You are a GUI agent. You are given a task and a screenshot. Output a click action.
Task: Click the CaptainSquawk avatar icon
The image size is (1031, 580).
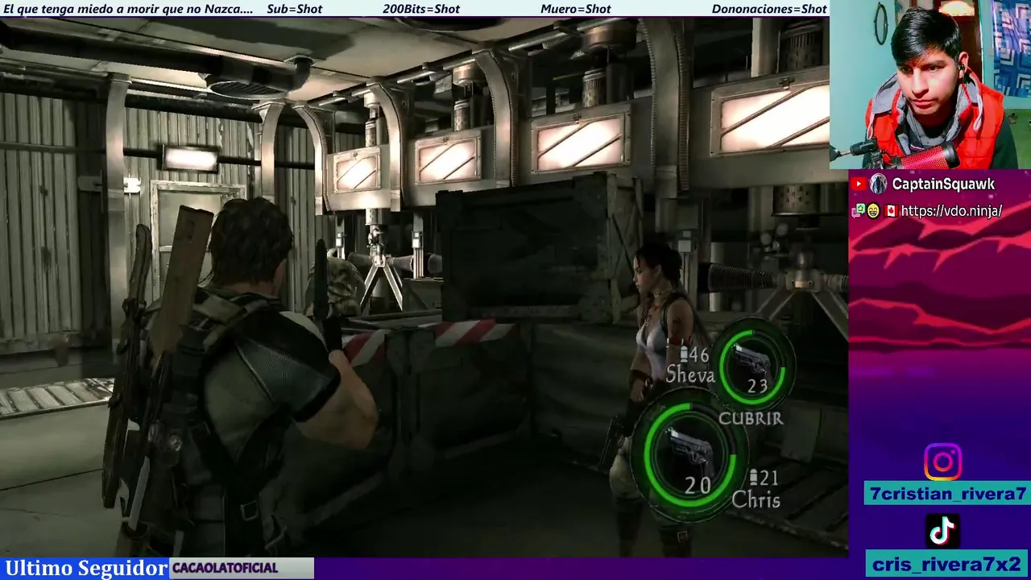coord(879,184)
